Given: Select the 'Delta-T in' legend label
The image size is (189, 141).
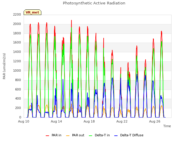Looking at the screenshot, I should click(x=102, y=135).
